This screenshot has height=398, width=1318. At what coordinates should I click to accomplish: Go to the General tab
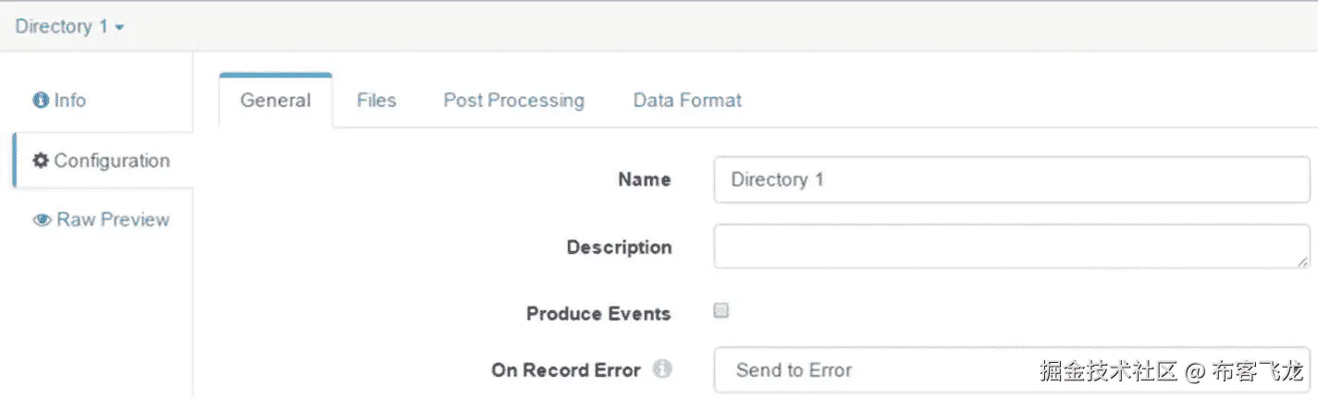[275, 101]
